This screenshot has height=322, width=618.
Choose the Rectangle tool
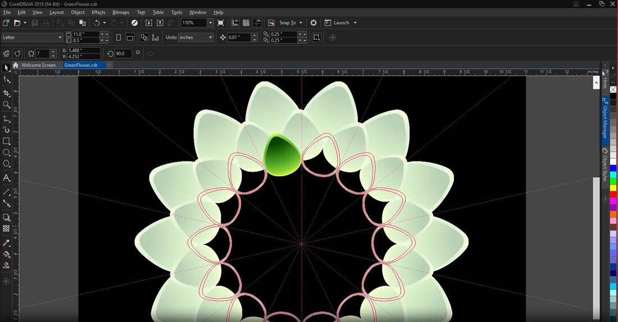point(6,141)
